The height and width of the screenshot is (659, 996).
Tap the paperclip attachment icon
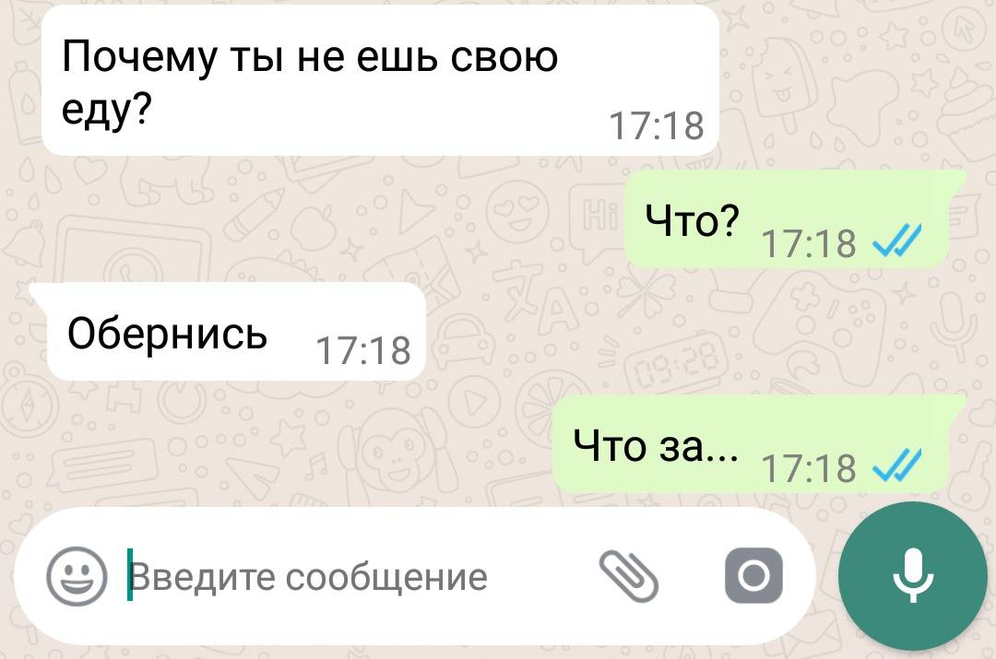point(629,576)
